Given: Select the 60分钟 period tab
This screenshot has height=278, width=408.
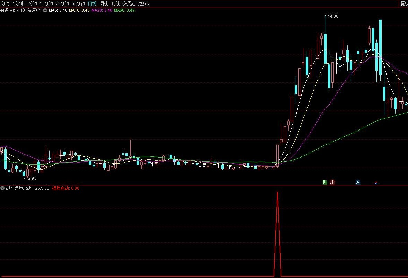Looking at the screenshot, I should point(78,4).
